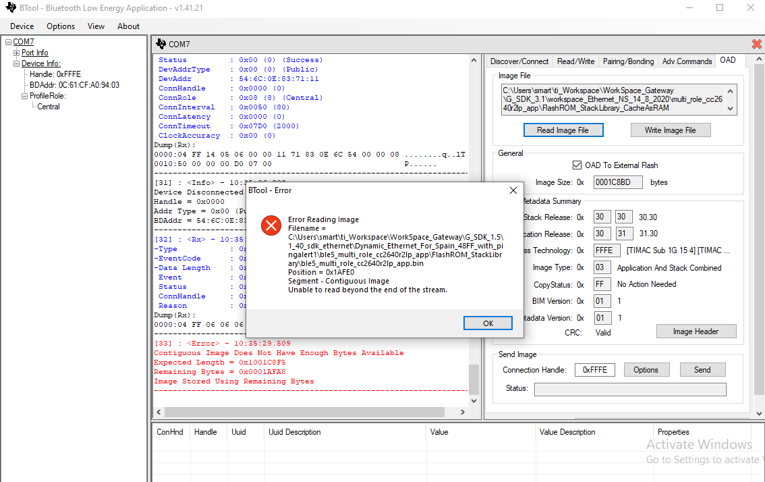This screenshot has height=482, width=765.
Task: Click the Port Info label in the tree
Action: click(x=34, y=53)
